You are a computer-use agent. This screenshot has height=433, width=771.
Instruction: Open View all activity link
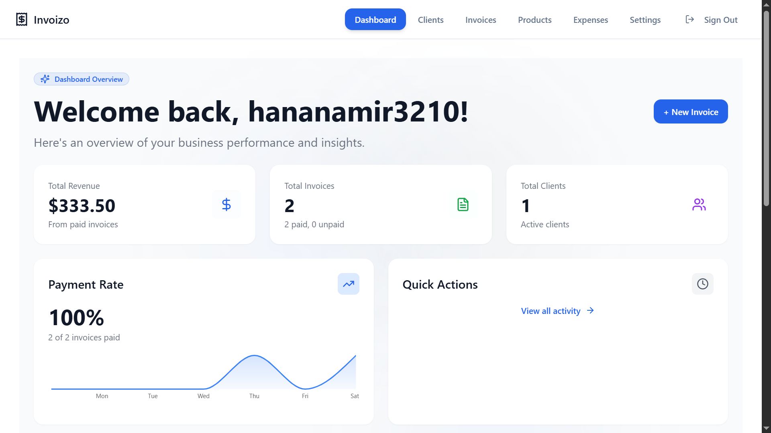(551, 311)
